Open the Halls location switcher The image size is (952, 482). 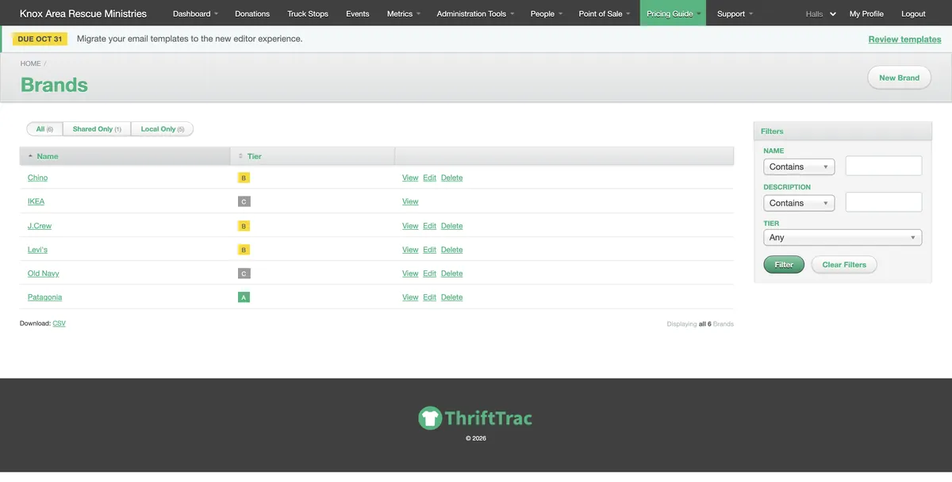click(820, 14)
